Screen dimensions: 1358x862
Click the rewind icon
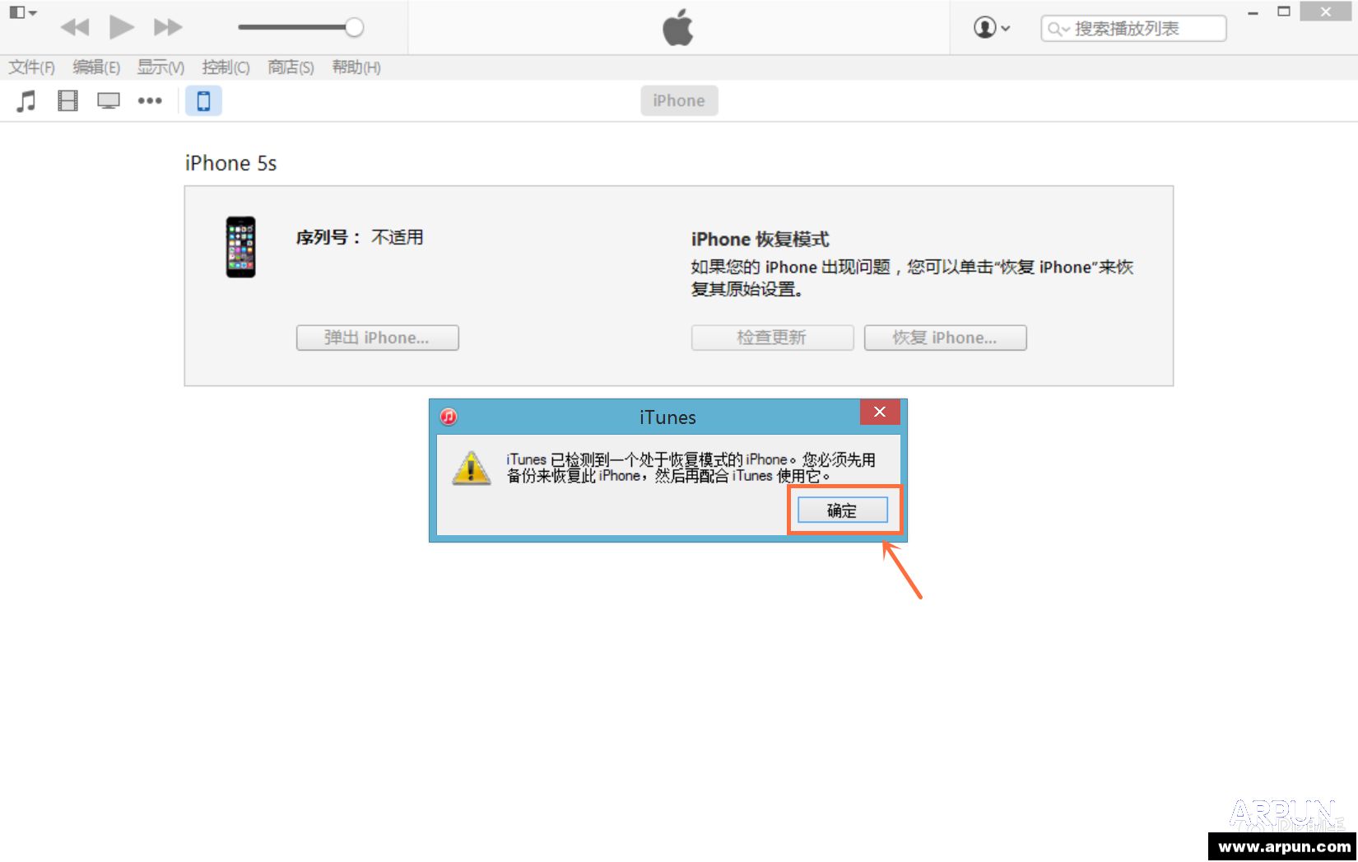pos(75,26)
